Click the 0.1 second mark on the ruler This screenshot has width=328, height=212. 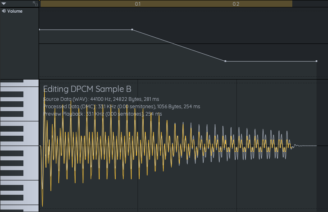(138, 4)
